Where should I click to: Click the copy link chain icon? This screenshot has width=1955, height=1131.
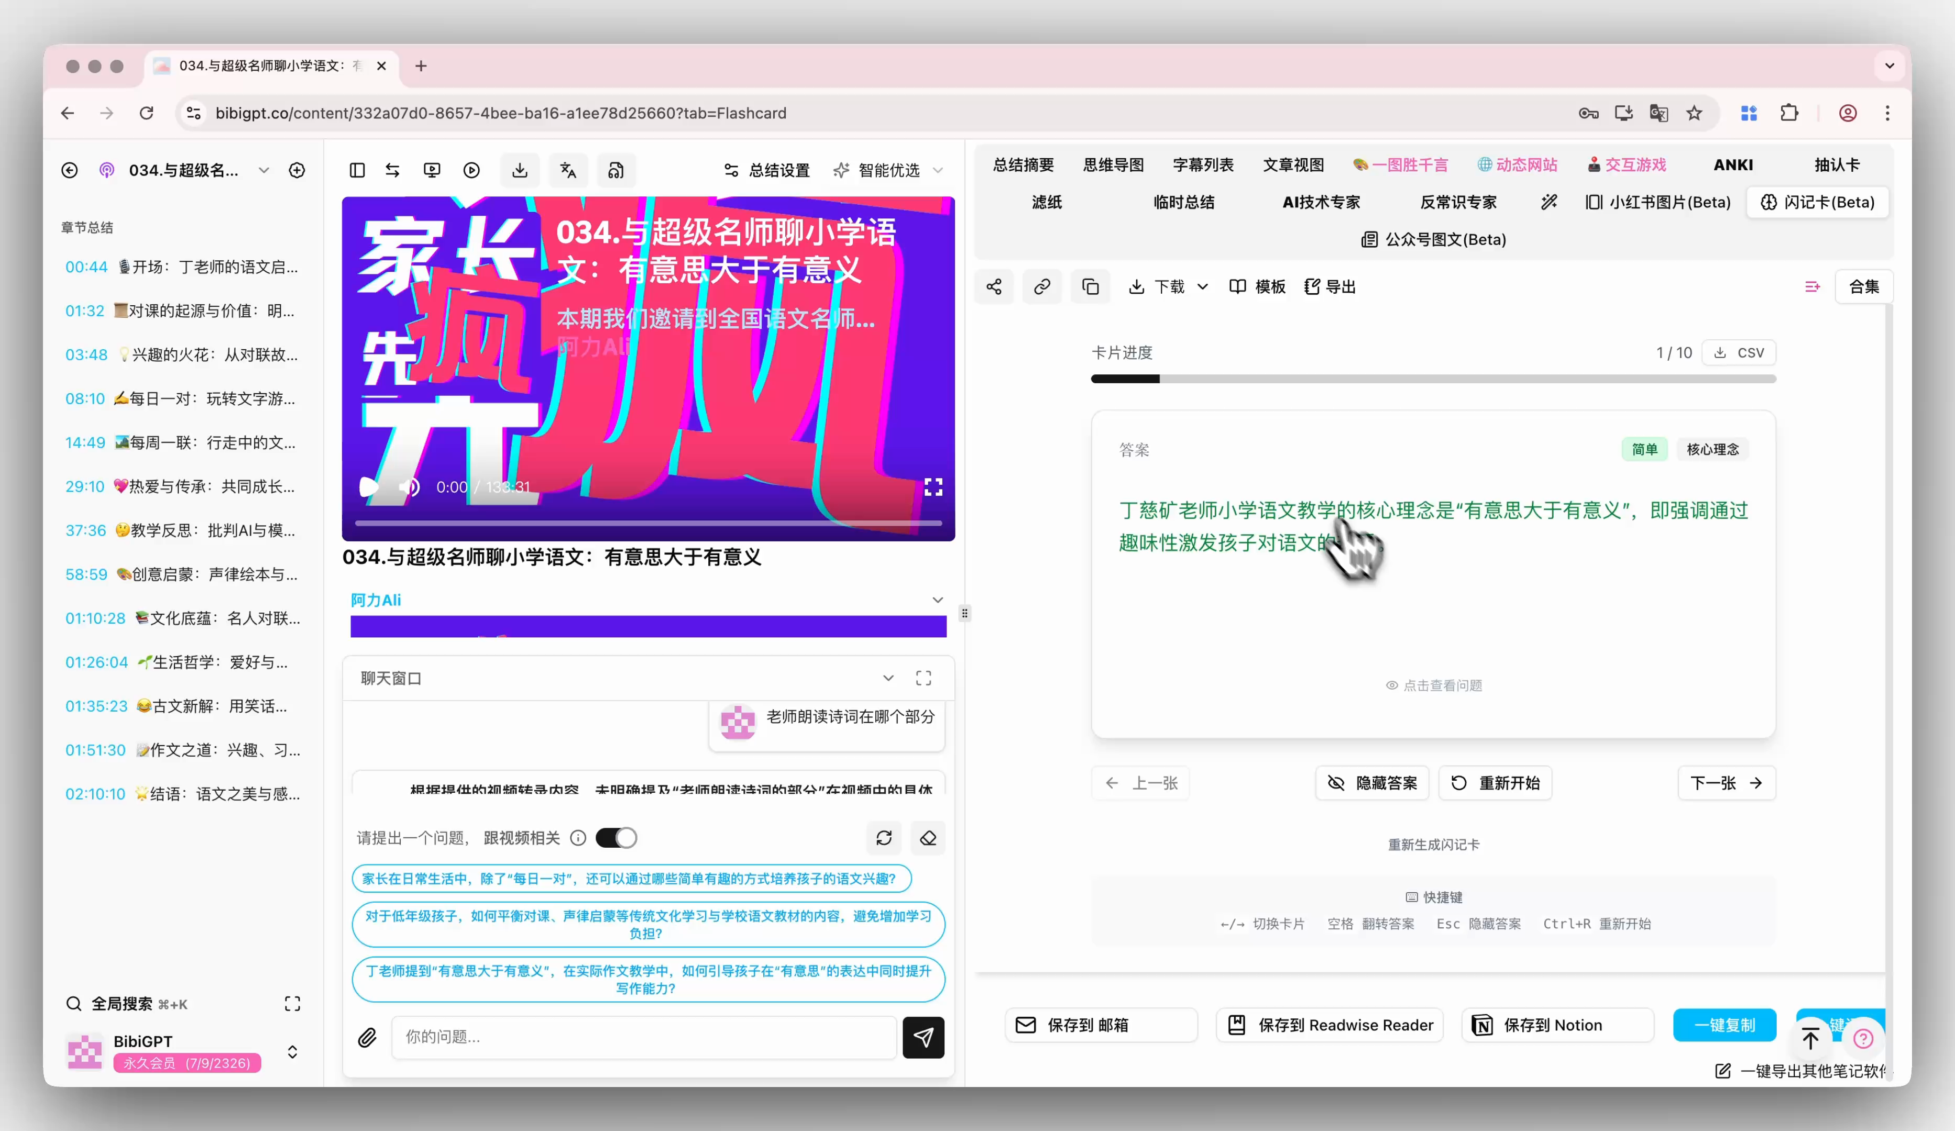coord(1042,287)
